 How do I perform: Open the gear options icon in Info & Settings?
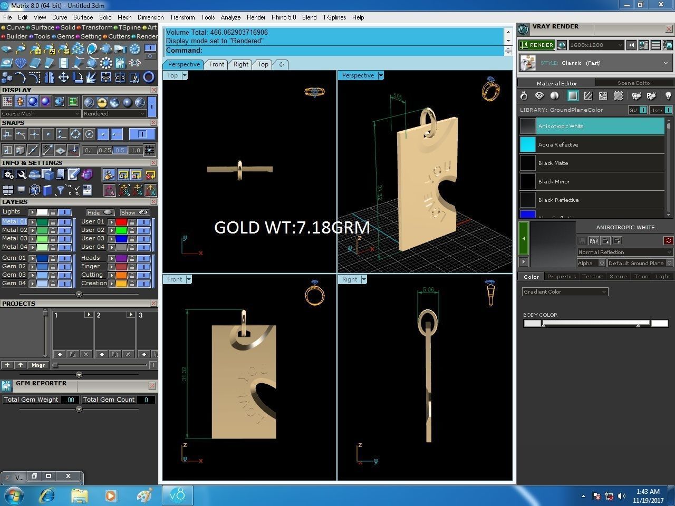8,174
